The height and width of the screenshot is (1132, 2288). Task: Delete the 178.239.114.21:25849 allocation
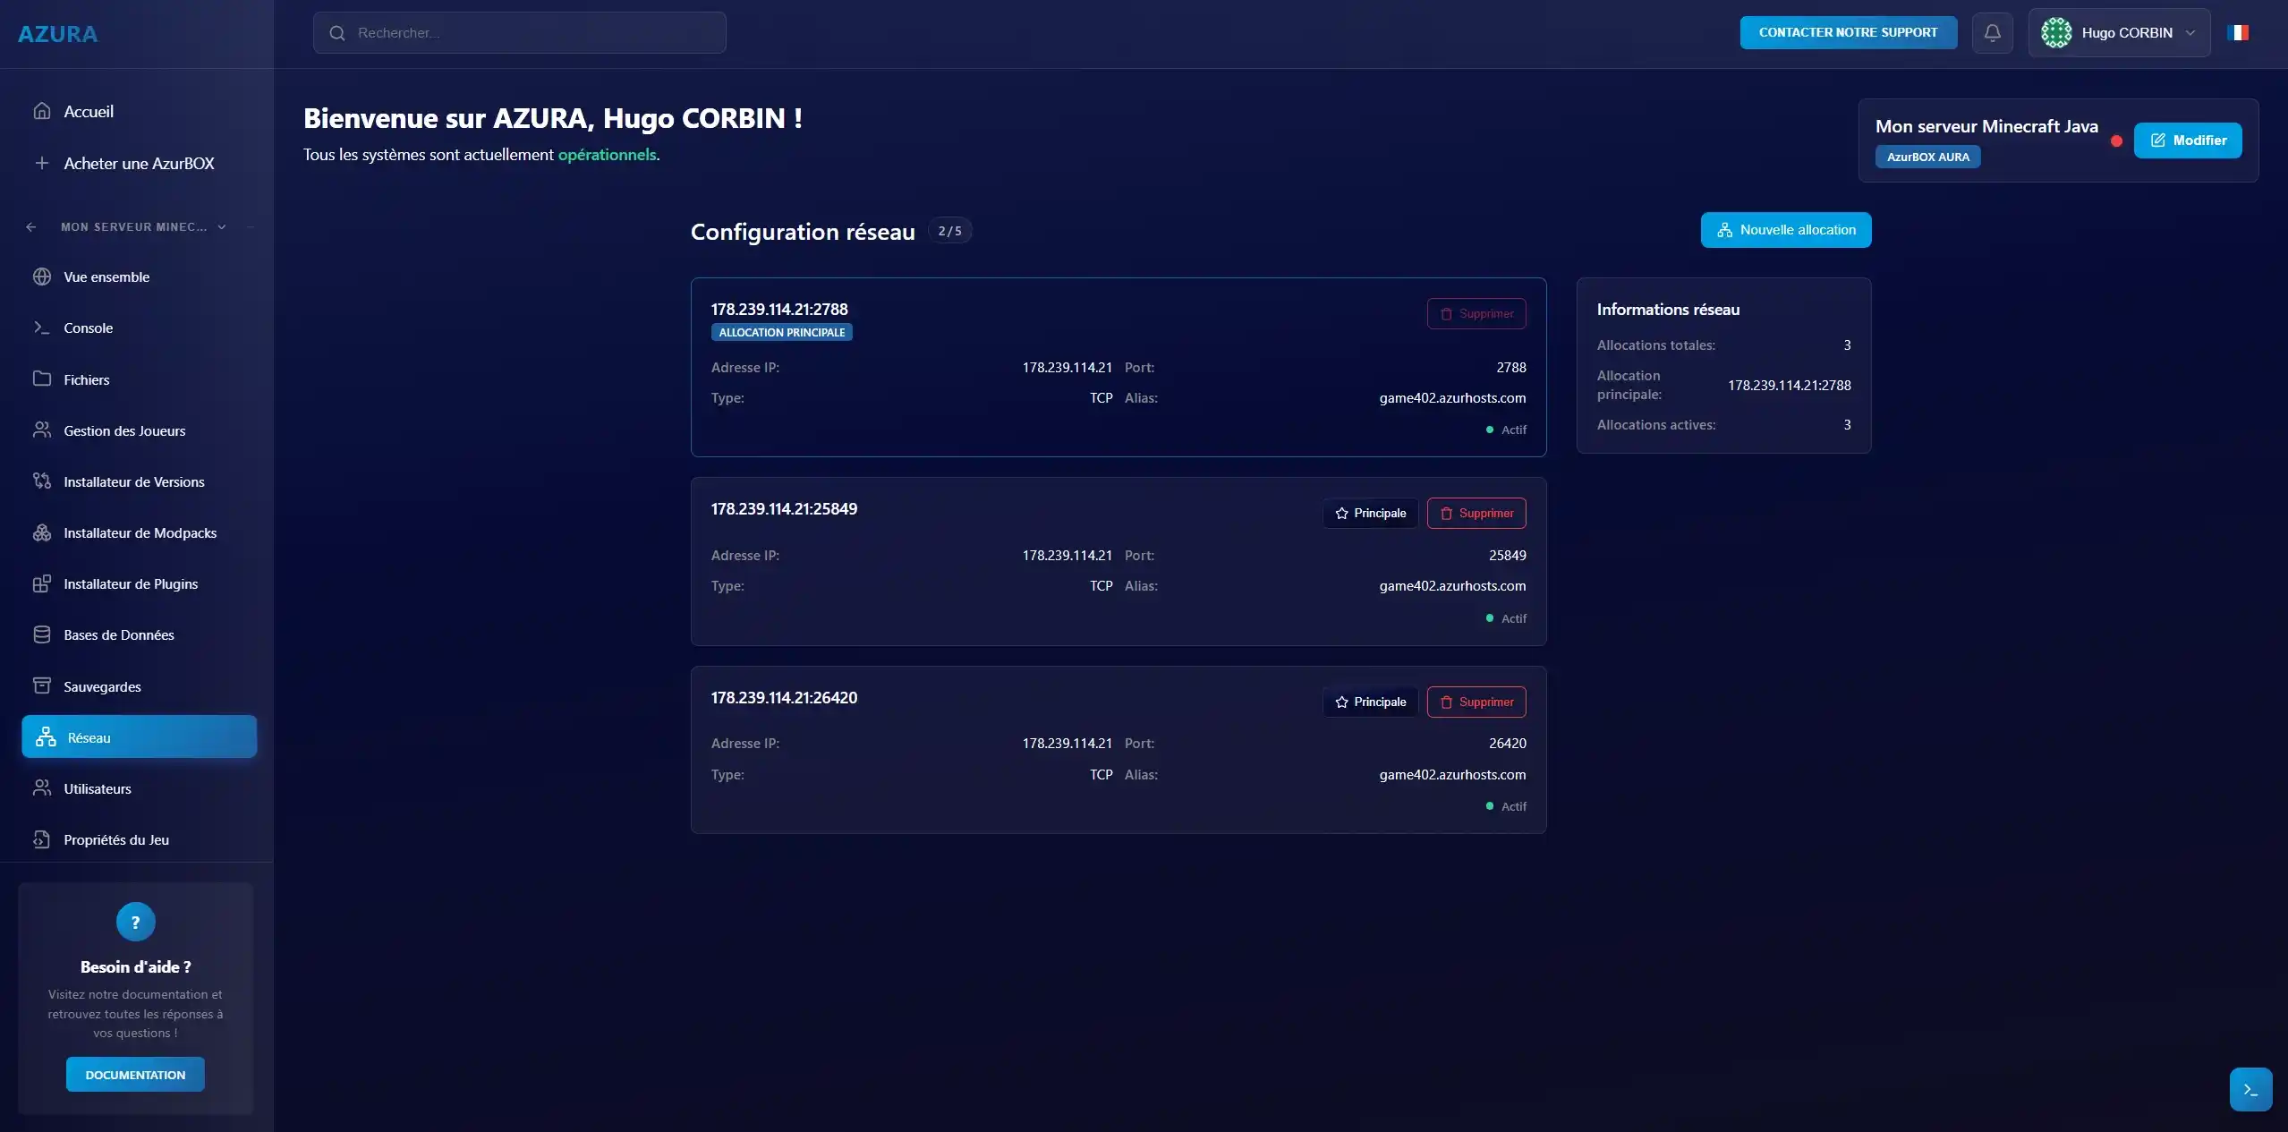(x=1476, y=513)
